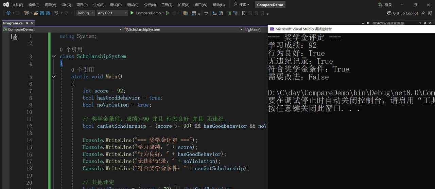Click the Undo arrow icon

tap(56, 13)
